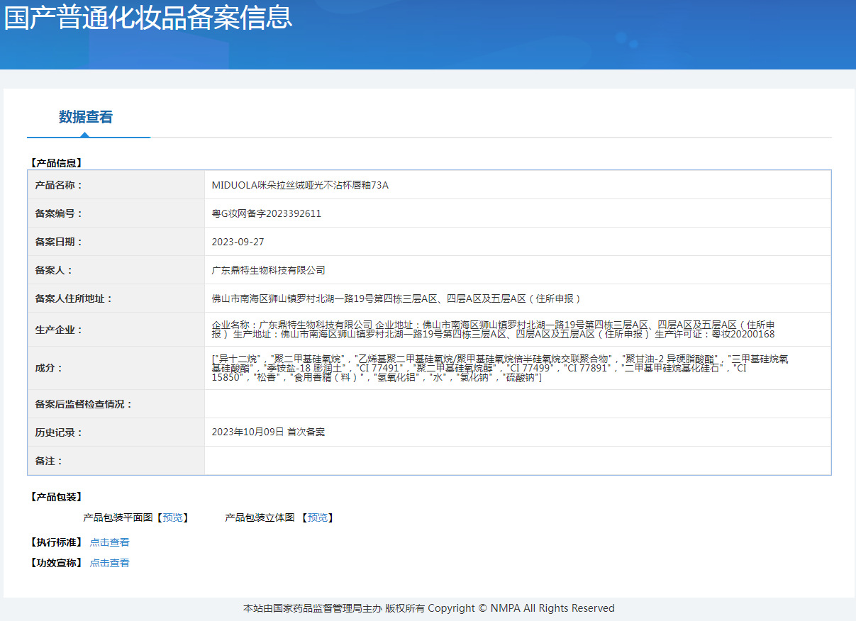
Task: Click the 产品包装平面图 label text
Action: [x=118, y=517]
